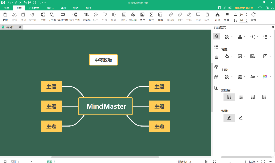Select the second rainbow color (彩虹色) option
Image resolution: width=275 pixels, height=163 pixels.
click(241, 97)
